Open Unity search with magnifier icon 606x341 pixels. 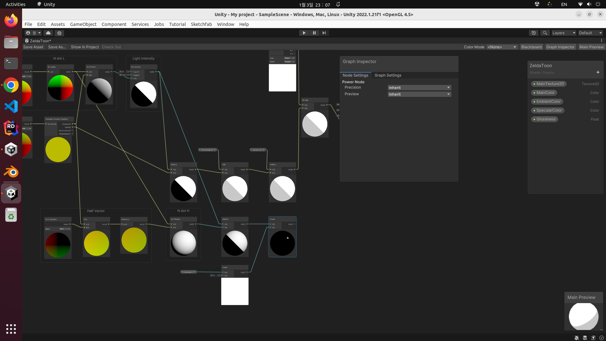point(545,33)
